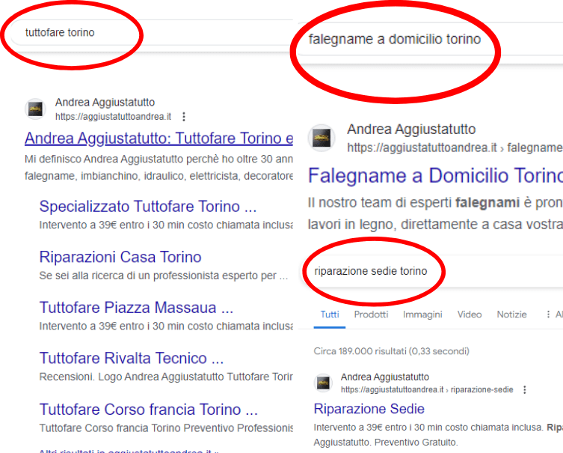
Task: Switch to the Video tab
Action: (470, 314)
